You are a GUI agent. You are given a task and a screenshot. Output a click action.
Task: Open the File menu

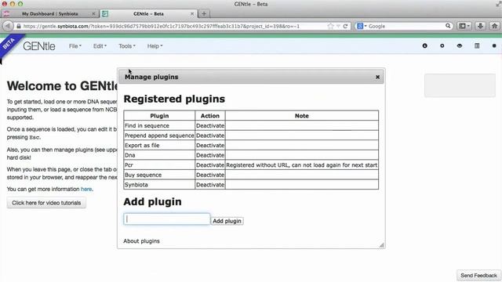click(75, 46)
